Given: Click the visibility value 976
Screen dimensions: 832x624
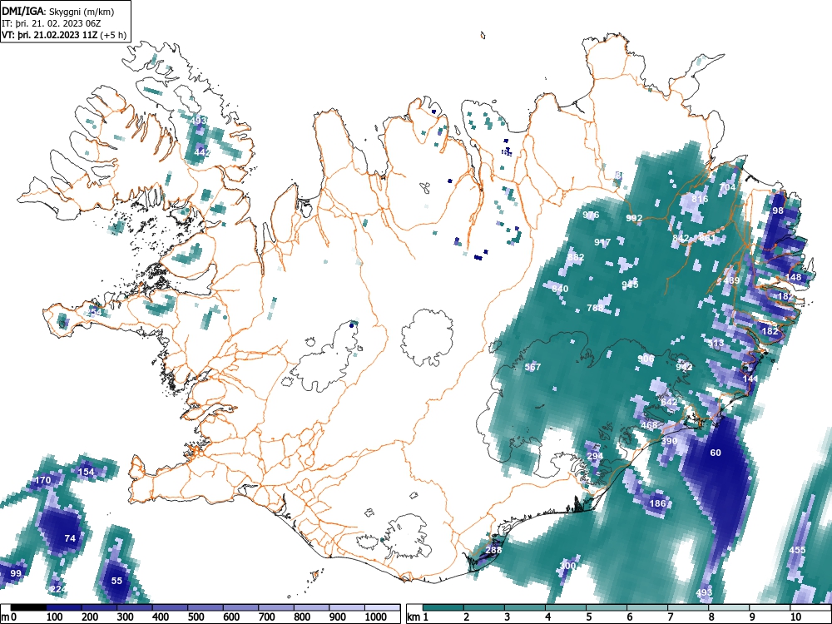Looking at the screenshot, I should point(591,215).
